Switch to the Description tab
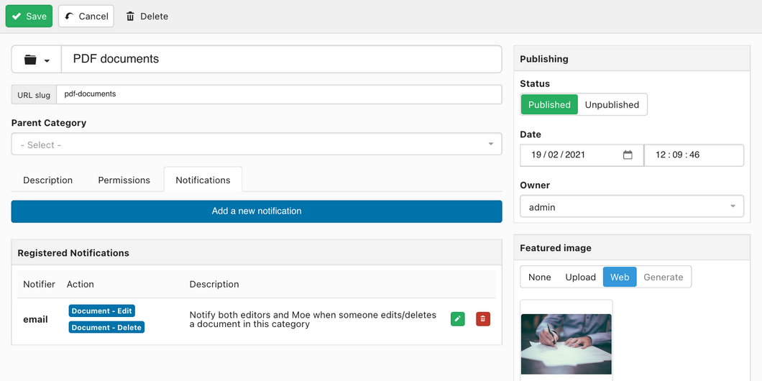This screenshot has width=762, height=381. tap(47, 180)
